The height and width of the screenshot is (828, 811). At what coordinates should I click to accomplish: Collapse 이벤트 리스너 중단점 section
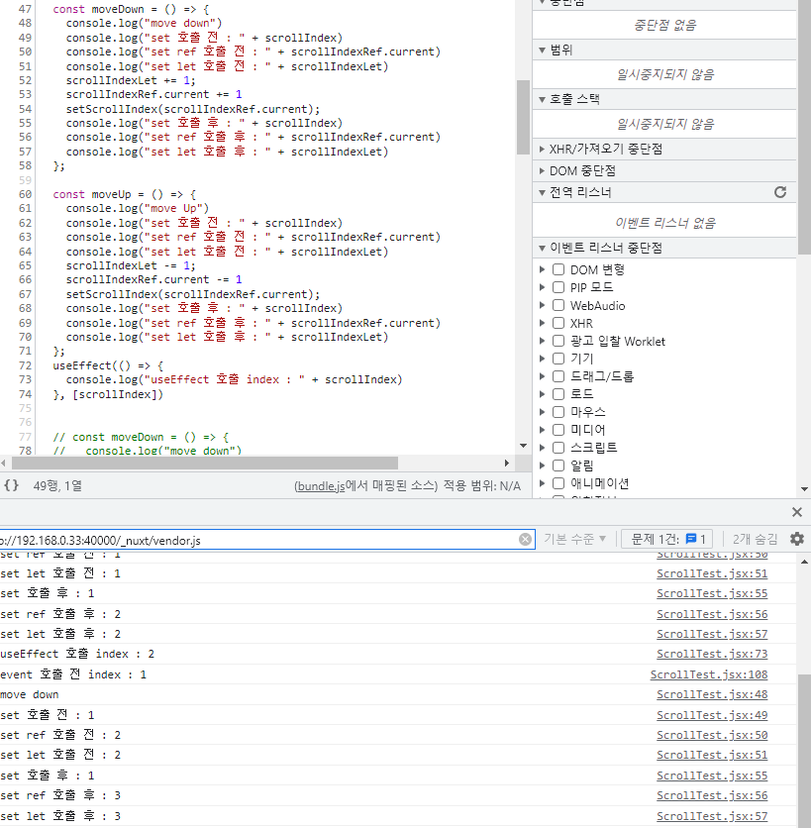[542, 249]
